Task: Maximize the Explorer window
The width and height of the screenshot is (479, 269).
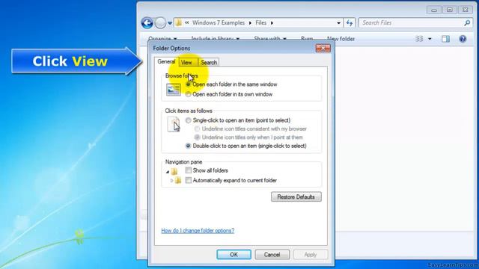Action: (x=450, y=10)
